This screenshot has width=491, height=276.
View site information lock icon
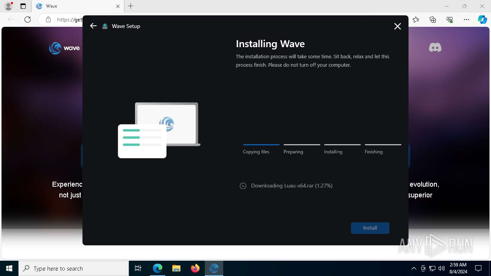point(48,20)
